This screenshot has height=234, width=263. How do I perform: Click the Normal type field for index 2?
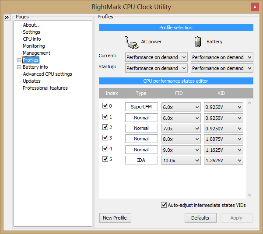pyautogui.click(x=141, y=128)
